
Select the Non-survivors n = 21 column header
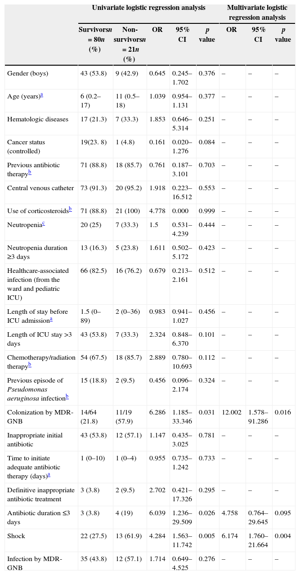(x=129, y=44)
